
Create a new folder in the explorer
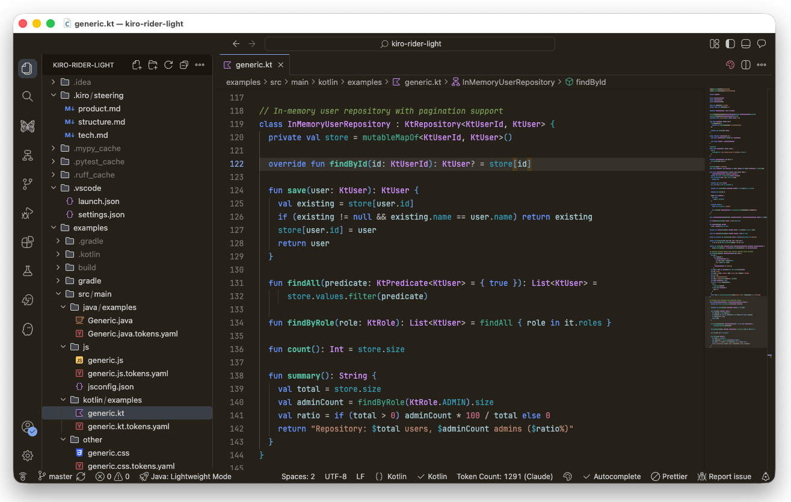point(153,65)
